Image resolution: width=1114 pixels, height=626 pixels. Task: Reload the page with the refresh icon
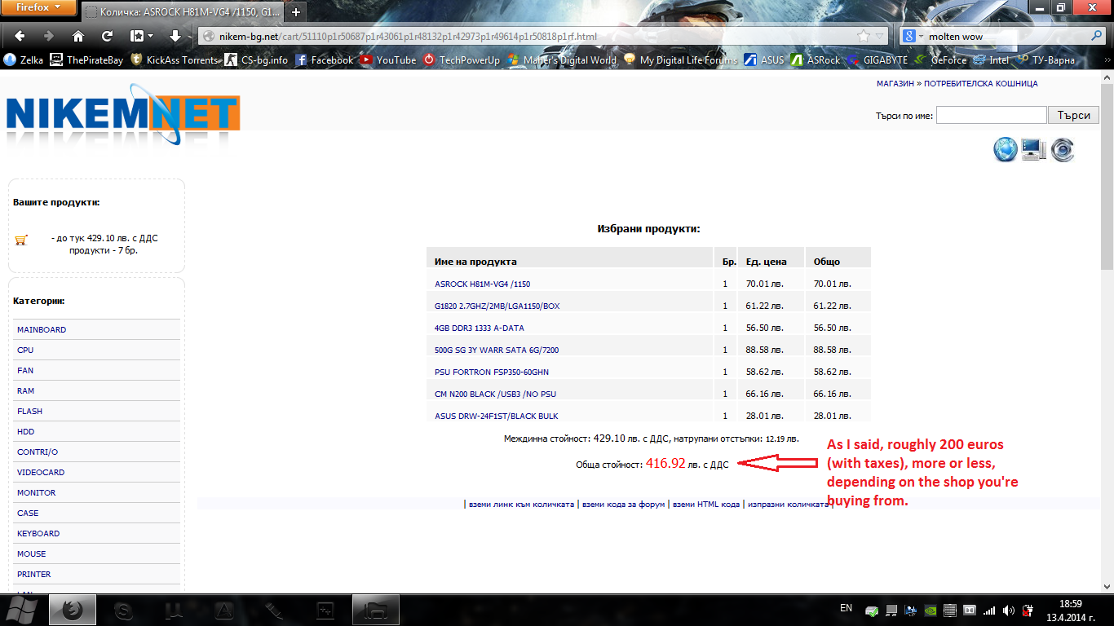(x=107, y=36)
